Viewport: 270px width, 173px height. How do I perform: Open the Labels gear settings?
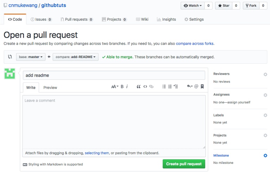265,115
